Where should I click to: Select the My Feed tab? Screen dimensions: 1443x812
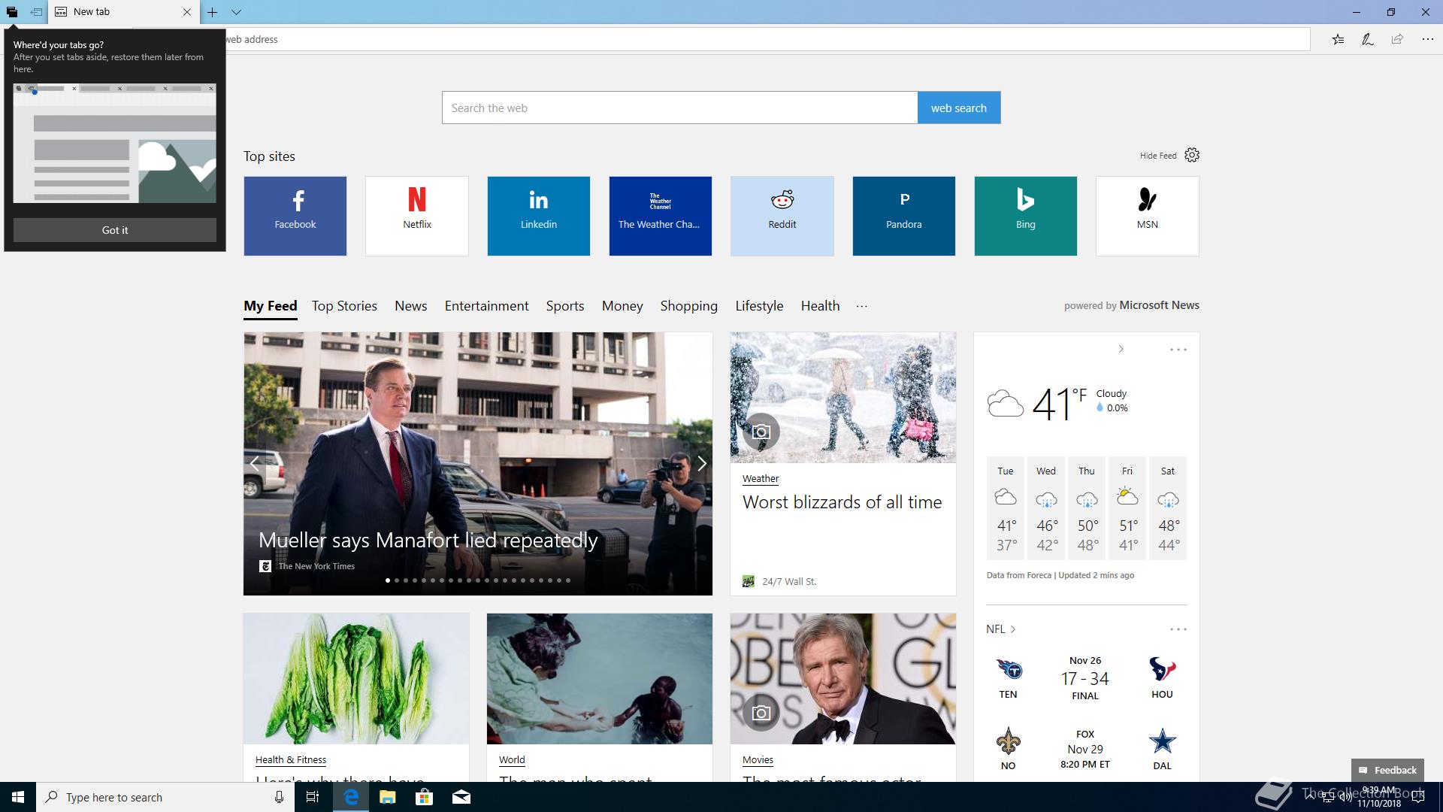pos(271,306)
